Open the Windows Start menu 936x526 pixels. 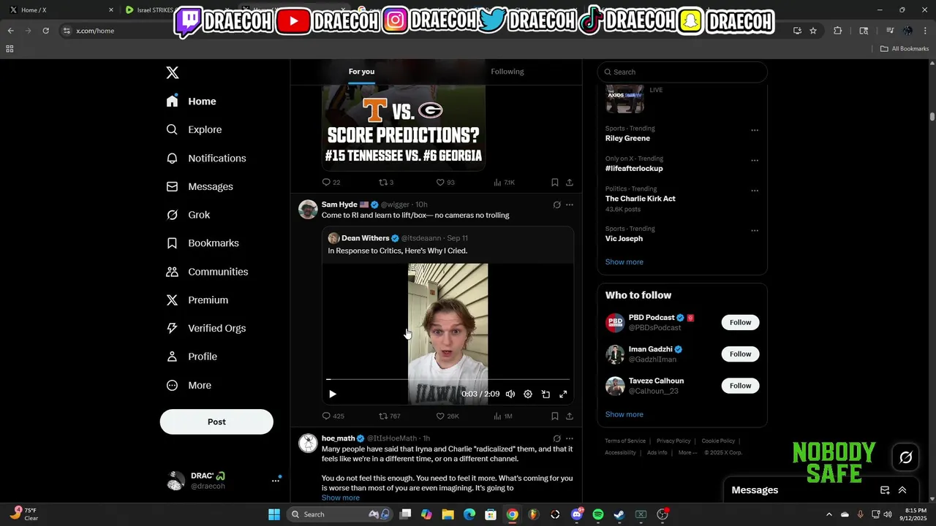click(x=274, y=514)
